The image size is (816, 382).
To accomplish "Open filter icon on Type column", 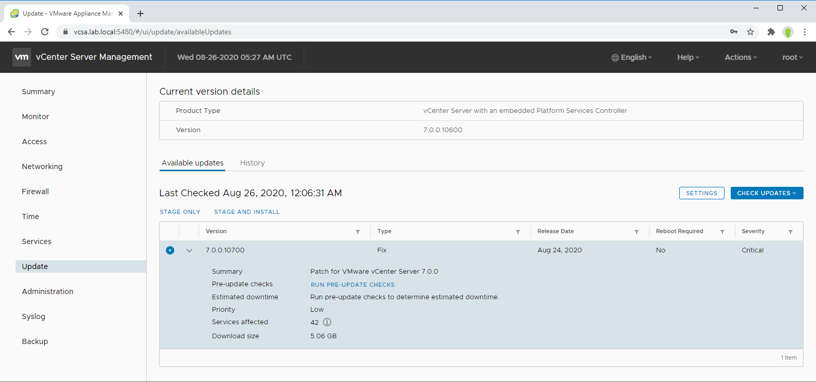I will click(518, 232).
